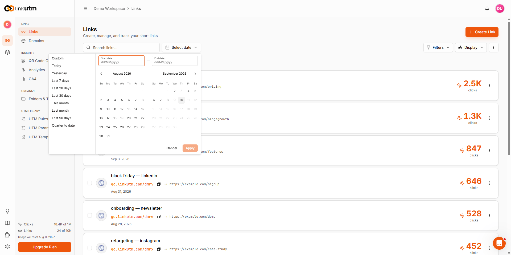
Task: Click the Create Link button
Action: [482, 32]
